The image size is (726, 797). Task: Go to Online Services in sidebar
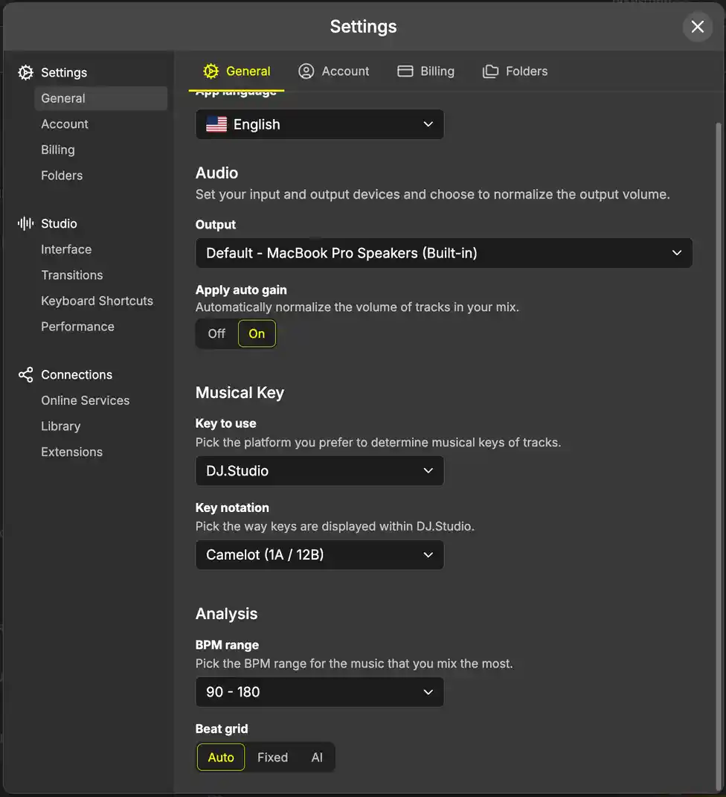pos(85,400)
